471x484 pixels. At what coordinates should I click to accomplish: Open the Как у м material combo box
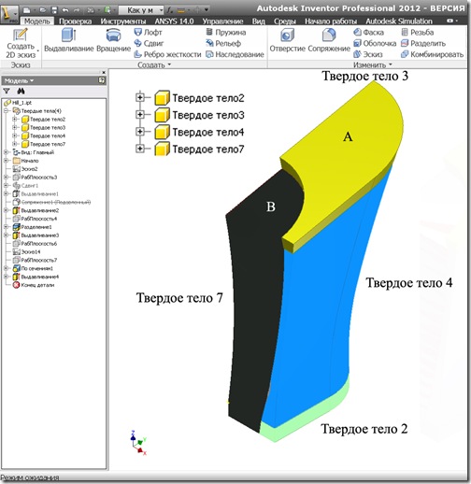tap(141, 10)
